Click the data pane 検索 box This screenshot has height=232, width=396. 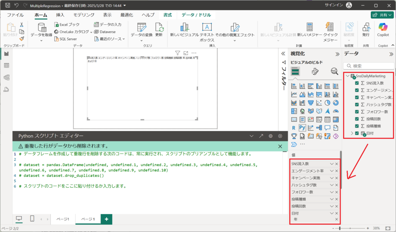[x=369, y=66]
